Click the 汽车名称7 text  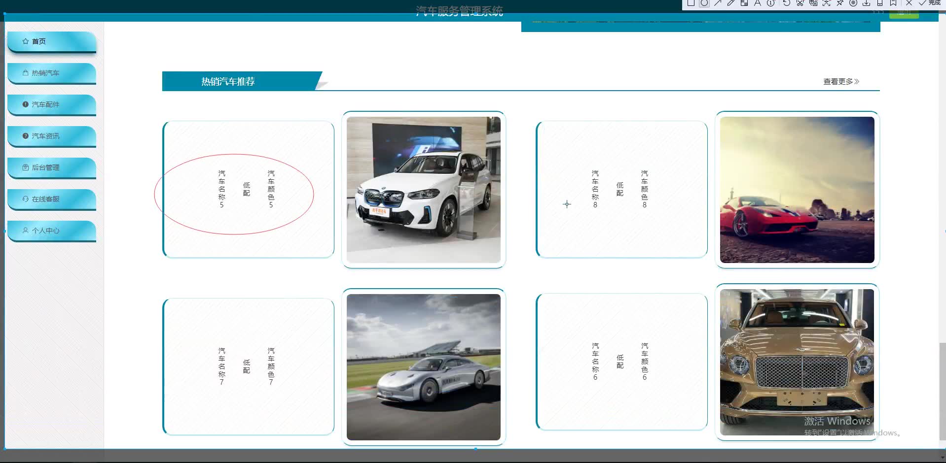point(222,366)
